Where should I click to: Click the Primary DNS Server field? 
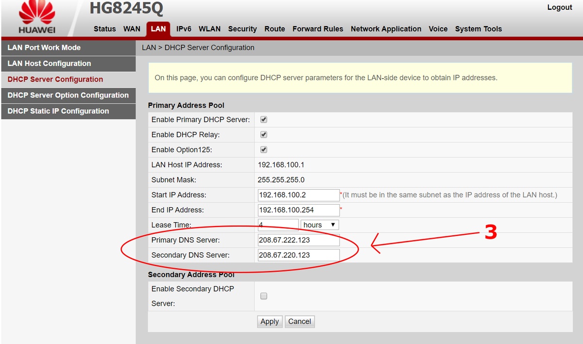tap(298, 240)
